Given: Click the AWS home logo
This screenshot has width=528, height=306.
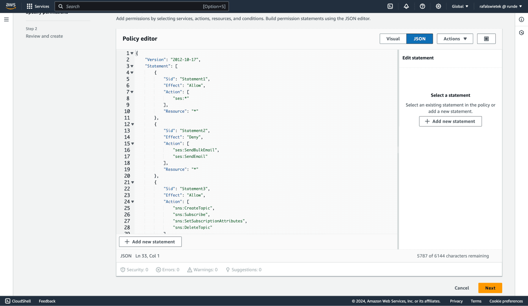Looking at the screenshot, I should [x=11, y=6].
